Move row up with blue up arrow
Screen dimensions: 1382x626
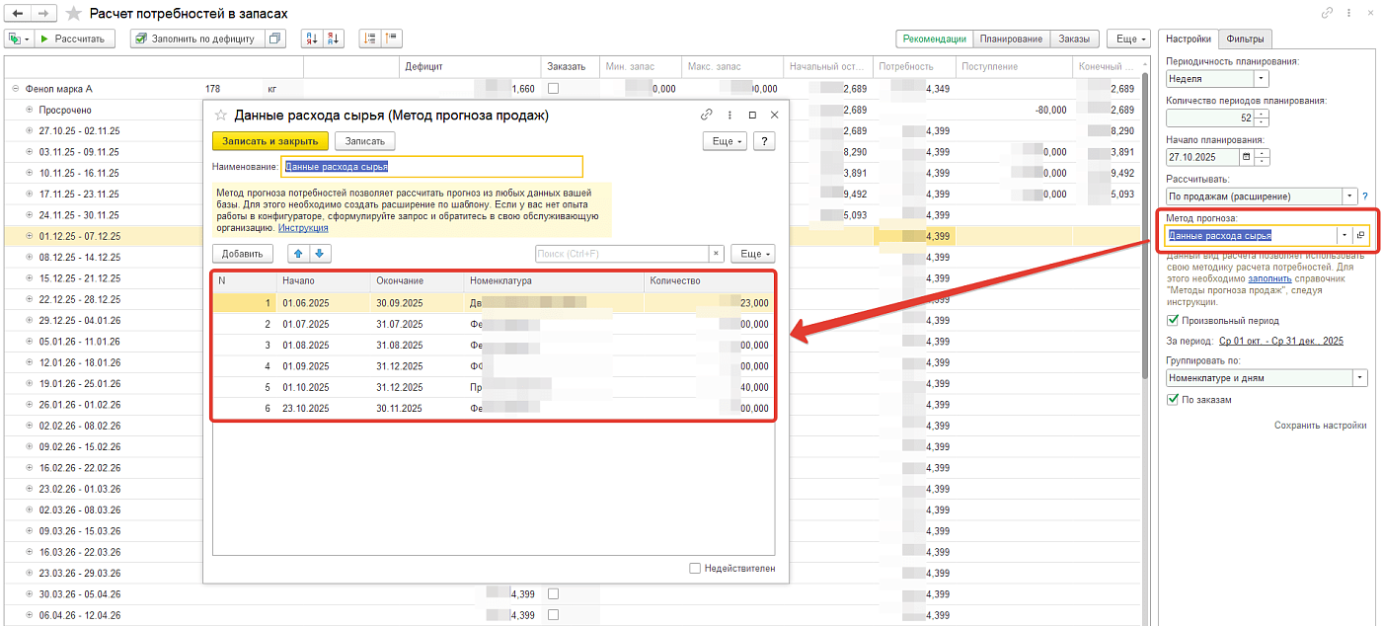click(296, 254)
